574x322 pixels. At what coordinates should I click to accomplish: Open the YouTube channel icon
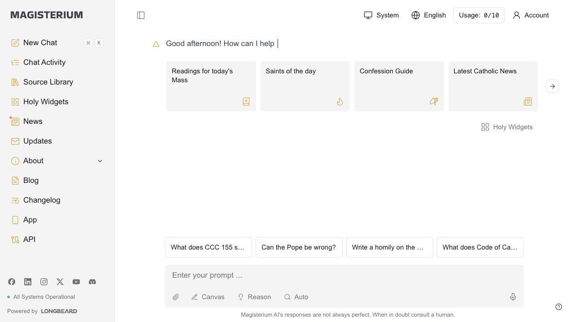76,282
